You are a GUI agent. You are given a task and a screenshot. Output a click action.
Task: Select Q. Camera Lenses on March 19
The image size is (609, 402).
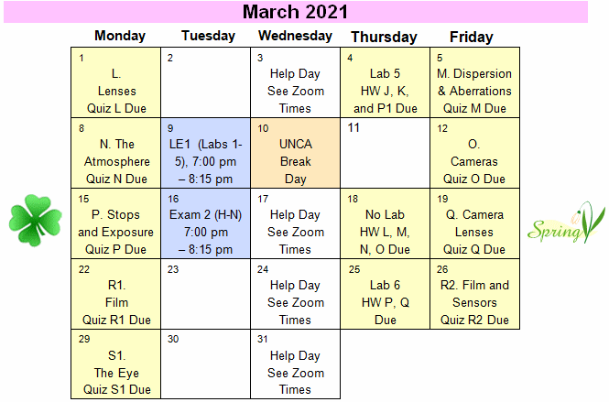point(474,223)
